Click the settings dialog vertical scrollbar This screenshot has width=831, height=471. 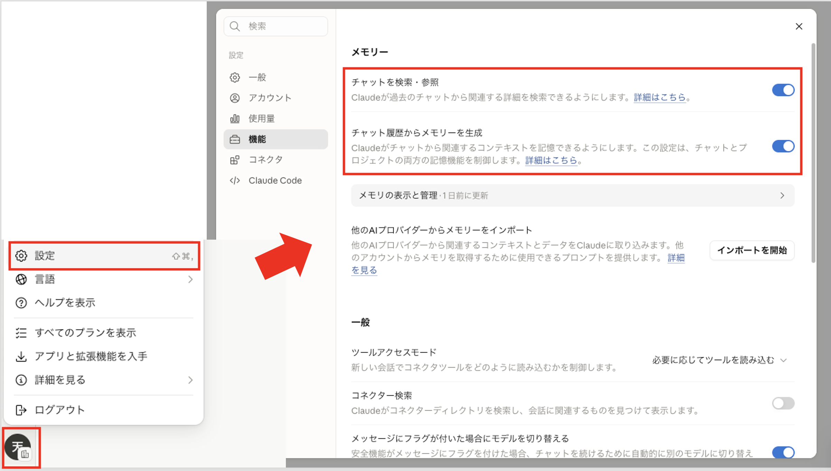click(813, 153)
